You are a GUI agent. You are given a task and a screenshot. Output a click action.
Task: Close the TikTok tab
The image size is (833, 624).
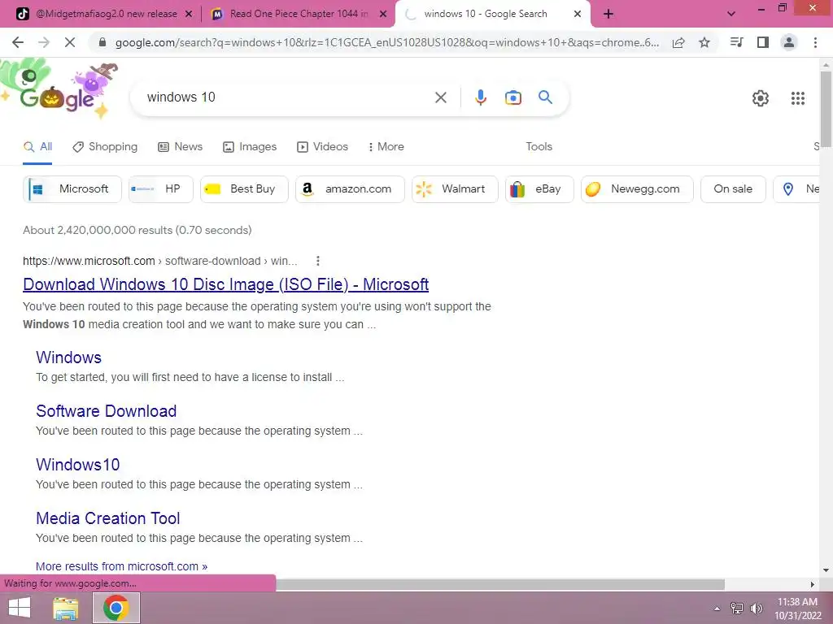[x=189, y=14]
